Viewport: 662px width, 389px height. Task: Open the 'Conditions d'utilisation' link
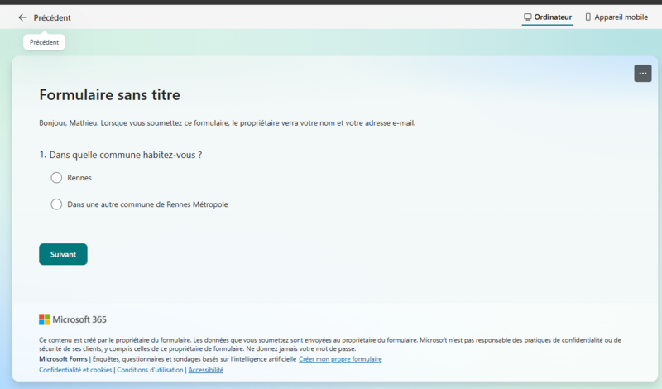point(151,370)
